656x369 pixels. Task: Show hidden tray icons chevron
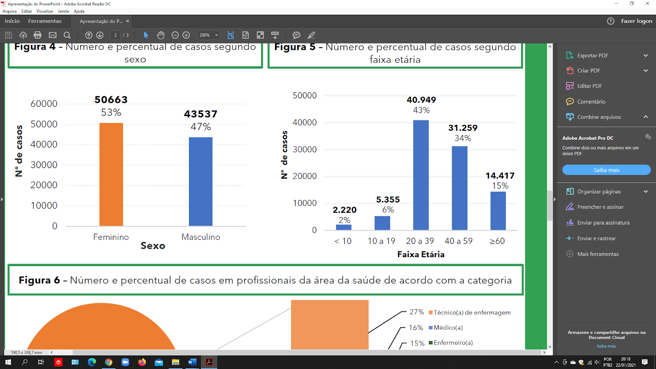(x=556, y=362)
